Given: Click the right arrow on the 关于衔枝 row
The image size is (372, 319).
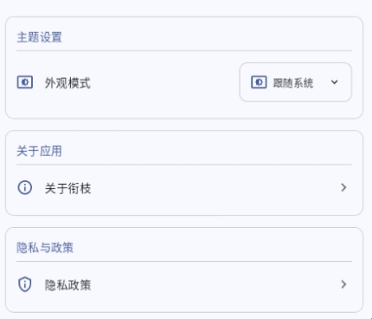Looking at the screenshot, I should click(343, 187).
